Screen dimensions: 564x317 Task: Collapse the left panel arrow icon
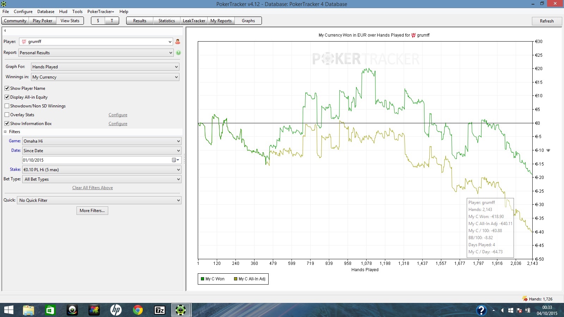pyautogui.click(x=5, y=31)
